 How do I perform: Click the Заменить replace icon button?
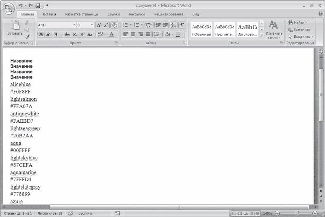click(299, 29)
